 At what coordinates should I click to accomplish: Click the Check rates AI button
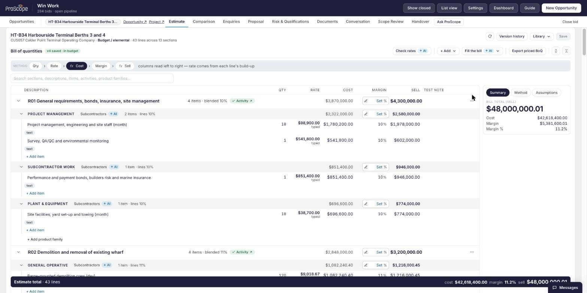pyautogui.click(x=411, y=51)
